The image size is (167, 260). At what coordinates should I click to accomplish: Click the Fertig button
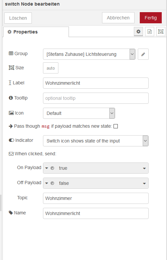pyautogui.click(x=151, y=18)
